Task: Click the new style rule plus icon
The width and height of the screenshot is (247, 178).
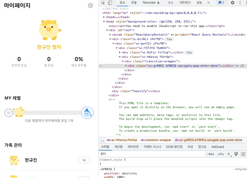Action: pyautogui.click(x=229, y=154)
